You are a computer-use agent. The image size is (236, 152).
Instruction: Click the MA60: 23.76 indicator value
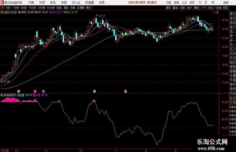pyautogui.click(x=71, y=12)
